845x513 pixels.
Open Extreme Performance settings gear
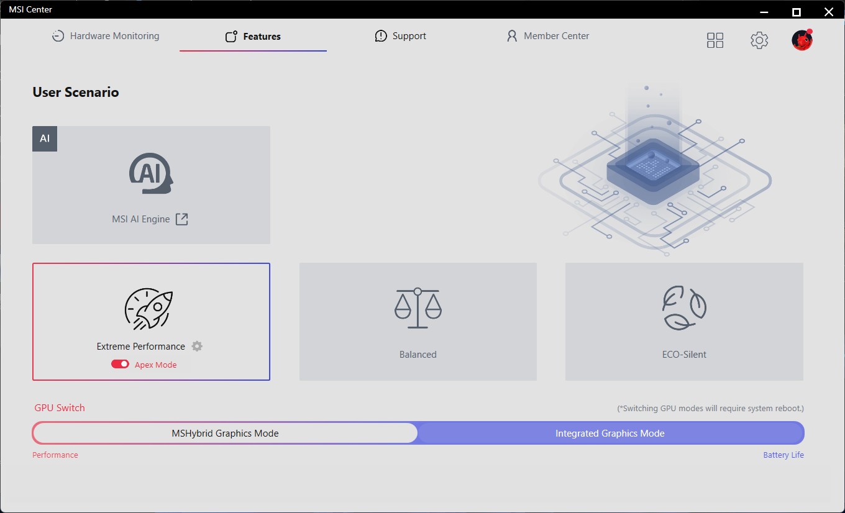197,346
